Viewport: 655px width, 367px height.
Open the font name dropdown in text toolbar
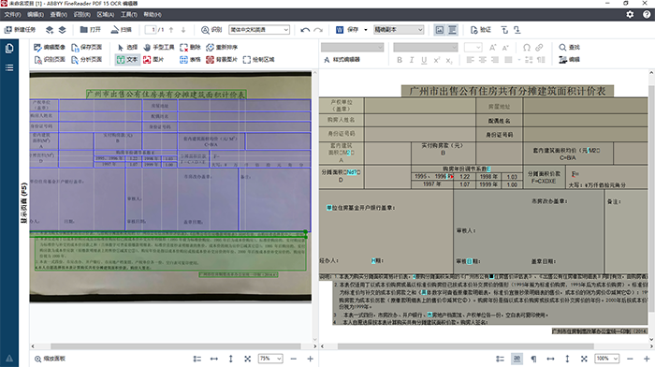pos(425,47)
